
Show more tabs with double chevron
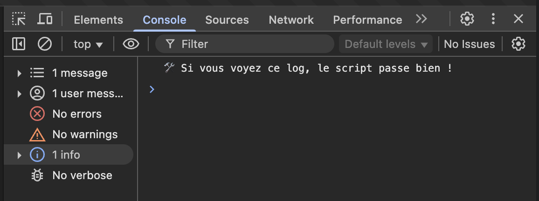tap(421, 19)
